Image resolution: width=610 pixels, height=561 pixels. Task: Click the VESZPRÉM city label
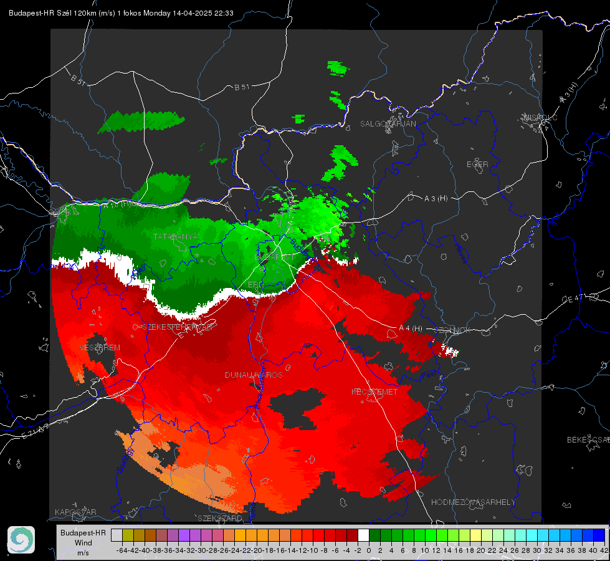click(100, 348)
